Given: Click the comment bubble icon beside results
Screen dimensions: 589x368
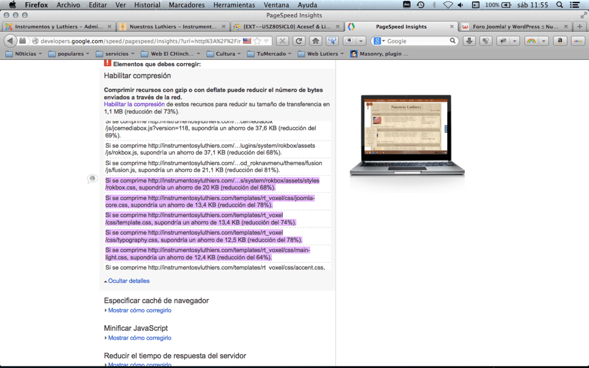Looking at the screenshot, I should [x=92, y=179].
